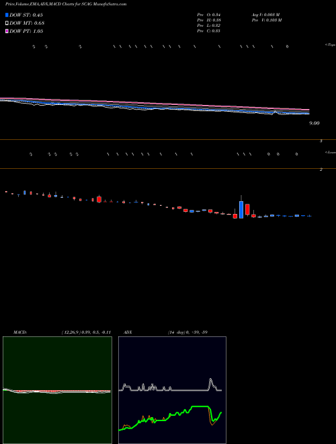Select the 'DOW PT: 1.05' legend label
The image size is (336, 444).
click(26, 31)
